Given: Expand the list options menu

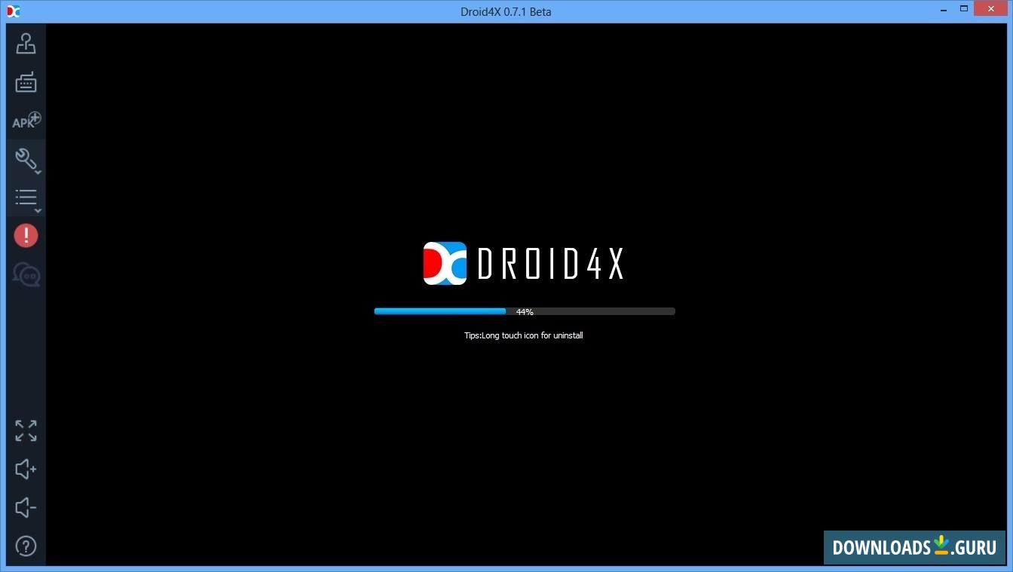Looking at the screenshot, I should coord(26,198).
